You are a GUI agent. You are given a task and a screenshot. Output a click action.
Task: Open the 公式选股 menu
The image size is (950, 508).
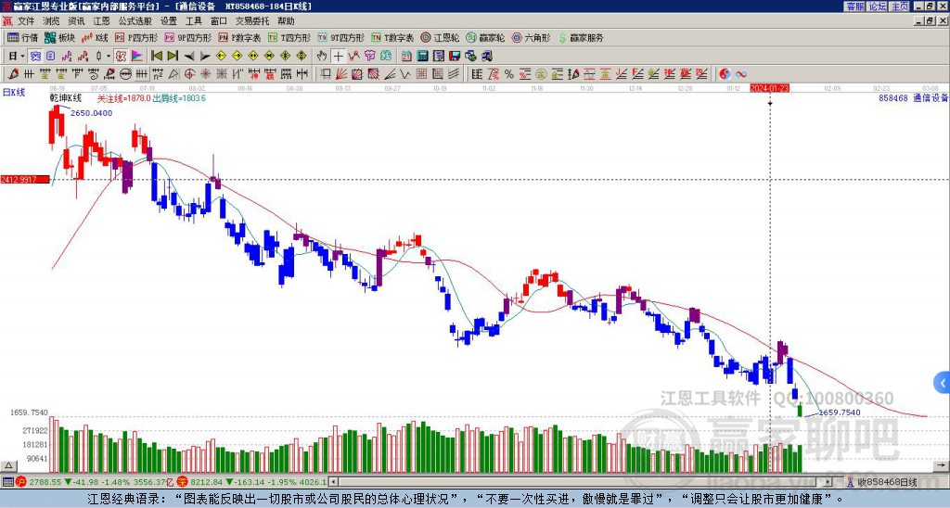tap(135, 21)
